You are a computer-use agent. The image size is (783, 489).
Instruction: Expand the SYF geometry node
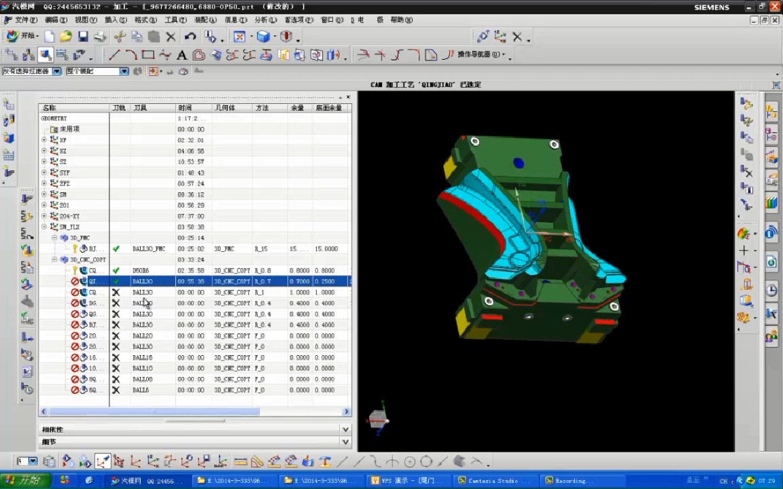pos(44,173)
